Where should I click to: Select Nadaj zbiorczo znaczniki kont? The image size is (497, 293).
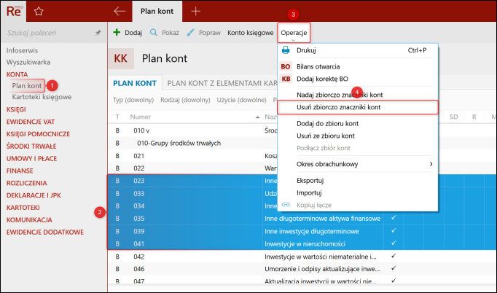(x=358, y=95)
